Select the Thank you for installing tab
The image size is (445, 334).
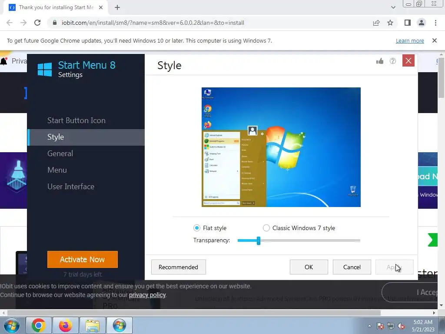tap(56, 7)
